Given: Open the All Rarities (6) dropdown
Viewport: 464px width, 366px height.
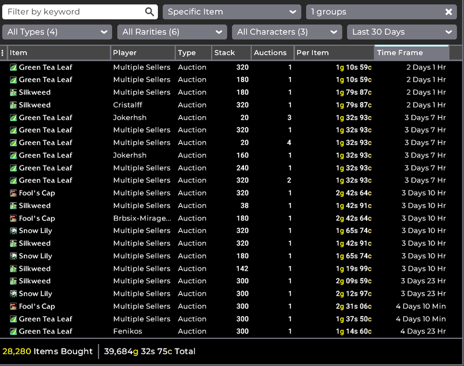Looking at the screenshot, I should coord(171,32).
